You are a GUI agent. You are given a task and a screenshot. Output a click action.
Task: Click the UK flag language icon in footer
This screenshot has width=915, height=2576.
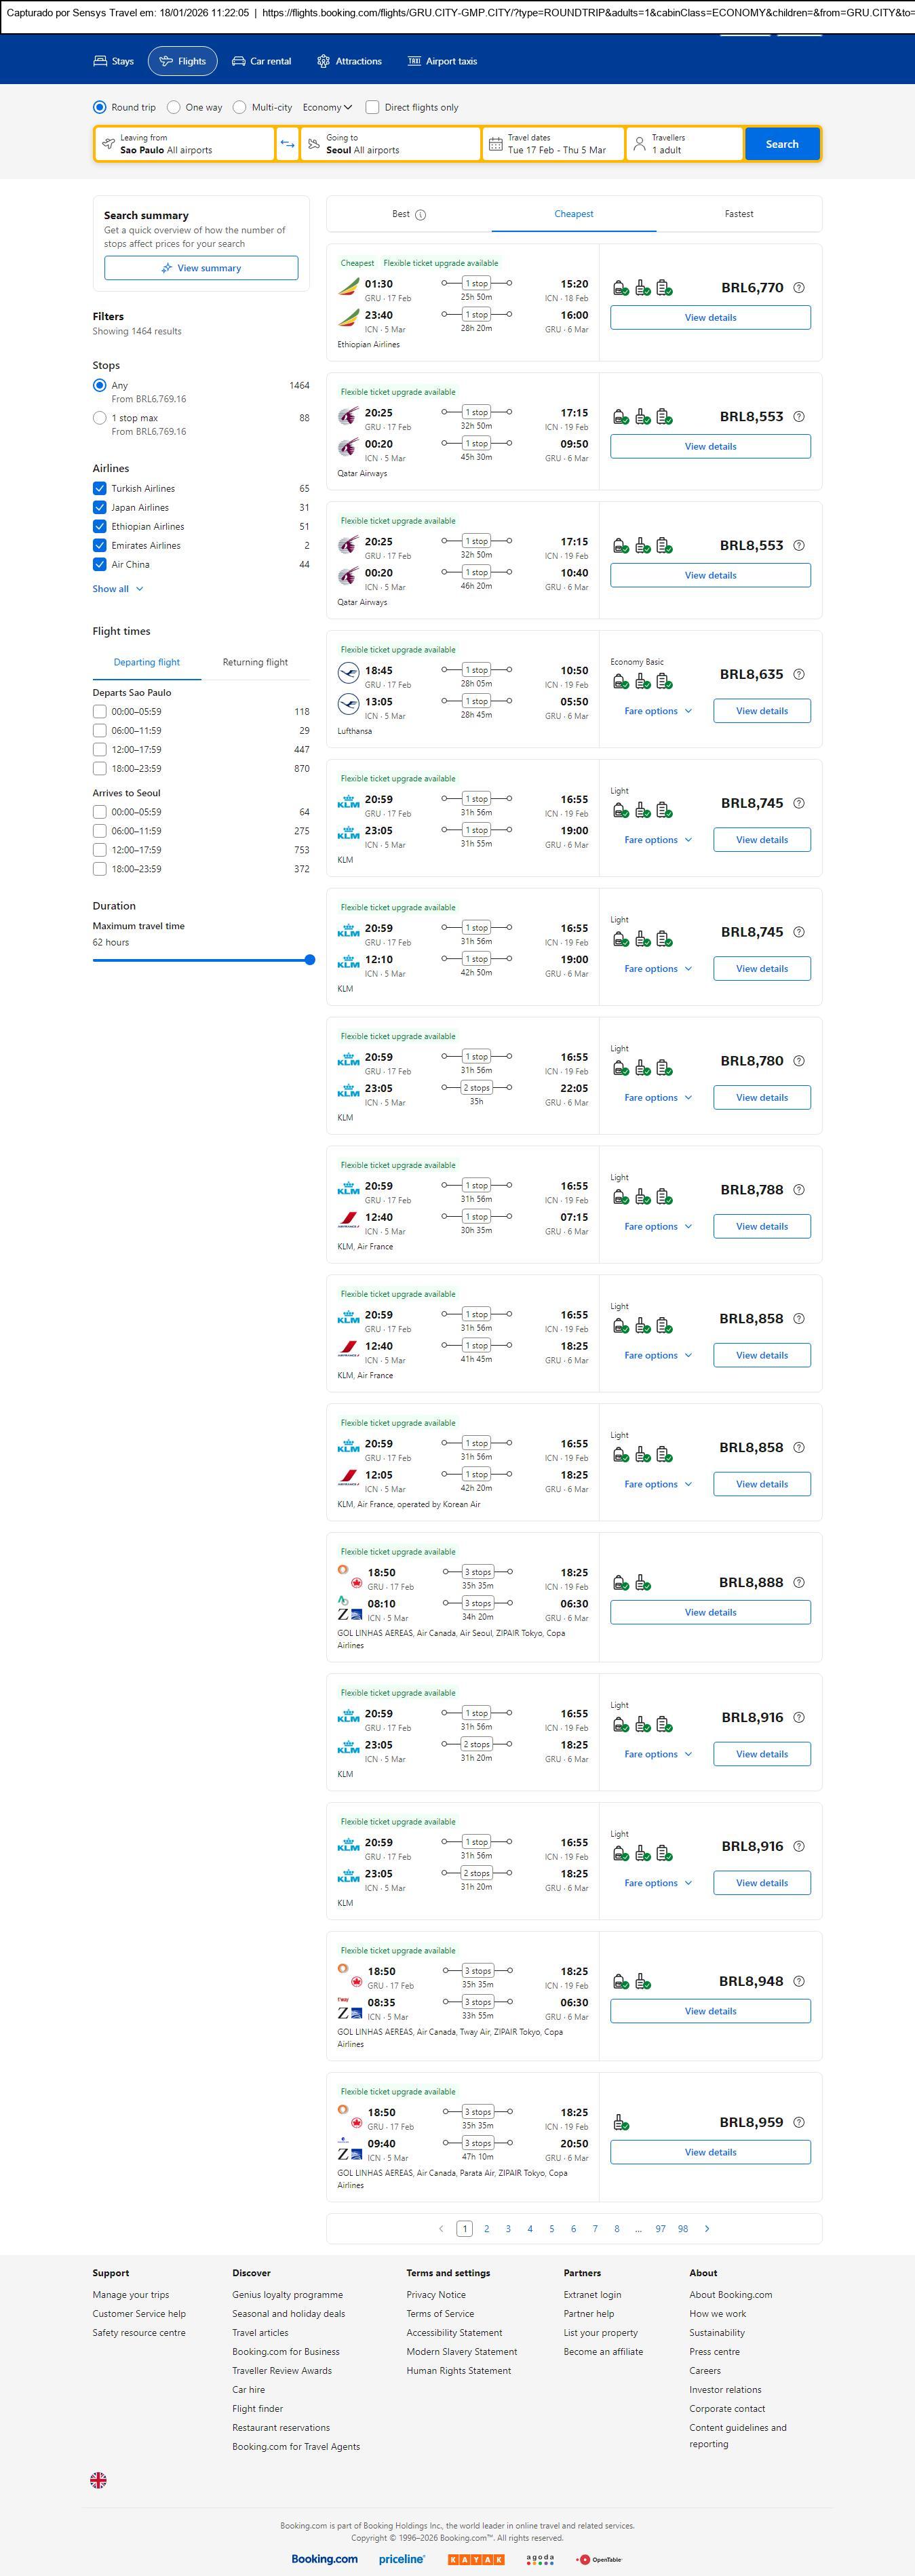[x=98, y=2480]
